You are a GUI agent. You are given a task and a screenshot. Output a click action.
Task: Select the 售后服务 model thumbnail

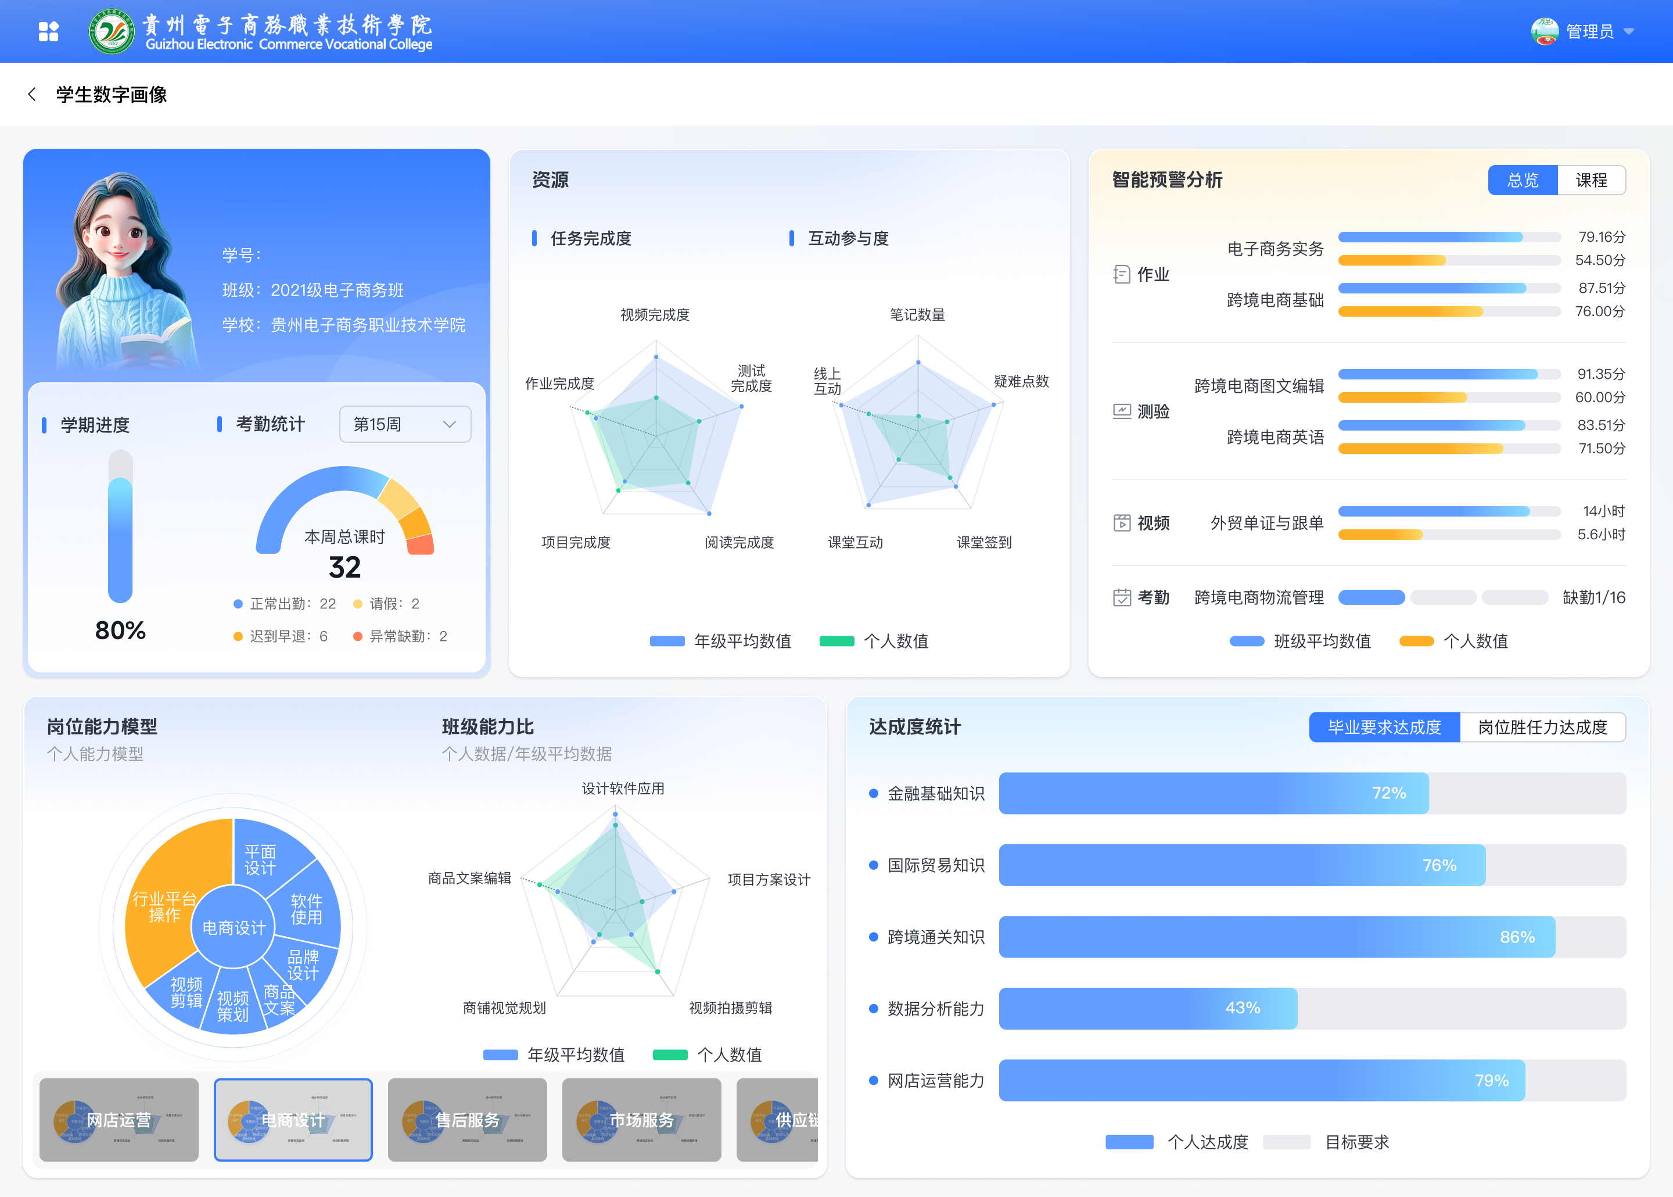point(467,1120)
